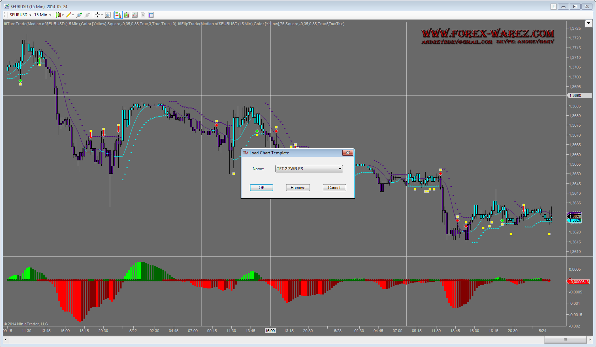Close the Load Chart Template dialog
Image resolution: width=596 pixels, height=347 pixels.
(x=348, y=153)
